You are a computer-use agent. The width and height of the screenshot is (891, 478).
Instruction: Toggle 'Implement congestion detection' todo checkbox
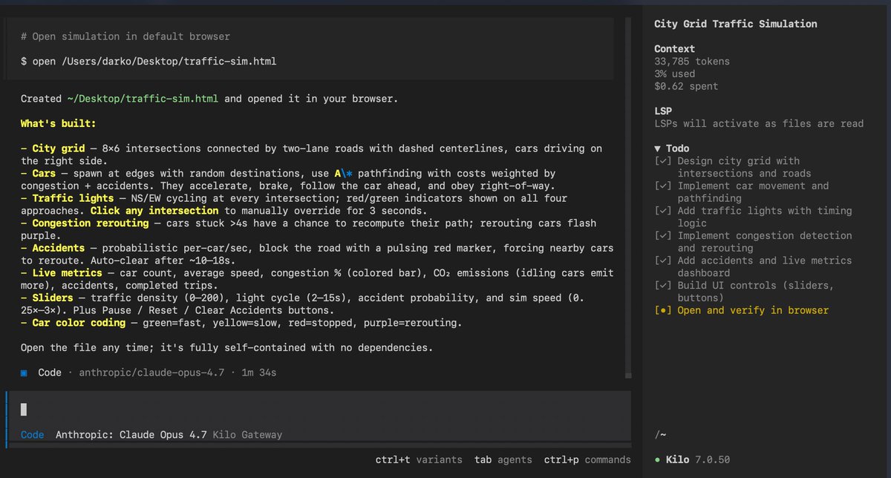click(x=663, y=235)
